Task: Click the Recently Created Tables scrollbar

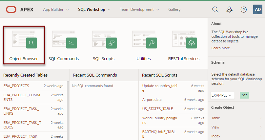Action: [x=68, y=110]
